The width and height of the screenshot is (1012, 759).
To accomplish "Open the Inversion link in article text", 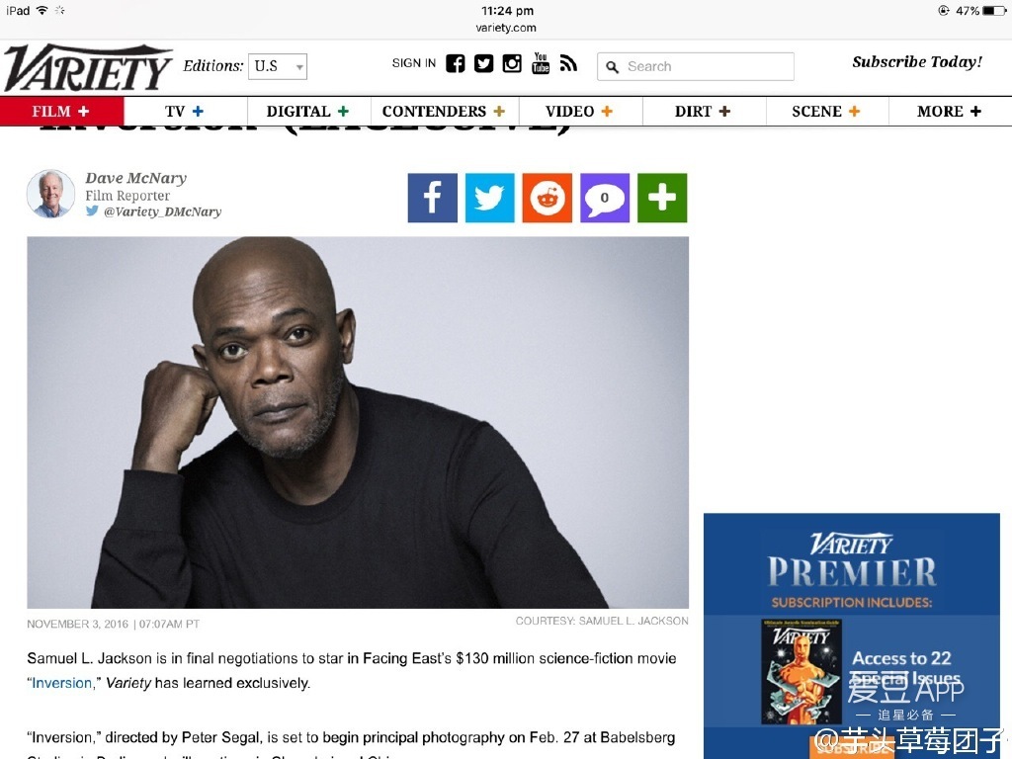I will 62,683.
